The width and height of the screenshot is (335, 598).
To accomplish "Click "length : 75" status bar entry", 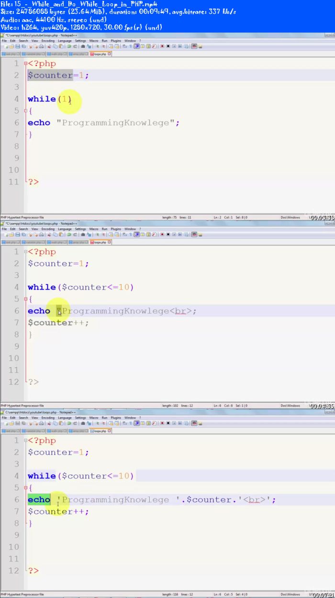I will click(x=169, y=217).
